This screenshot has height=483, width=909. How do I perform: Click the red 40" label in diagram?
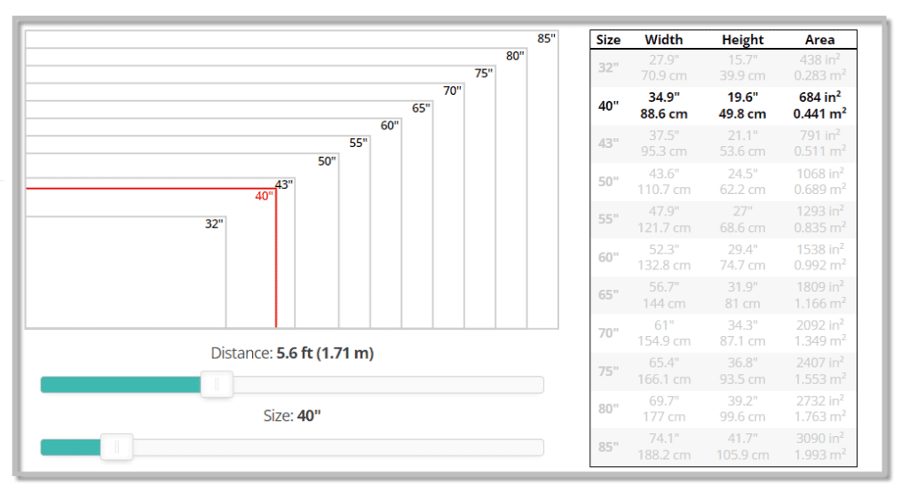click(265, 197)
